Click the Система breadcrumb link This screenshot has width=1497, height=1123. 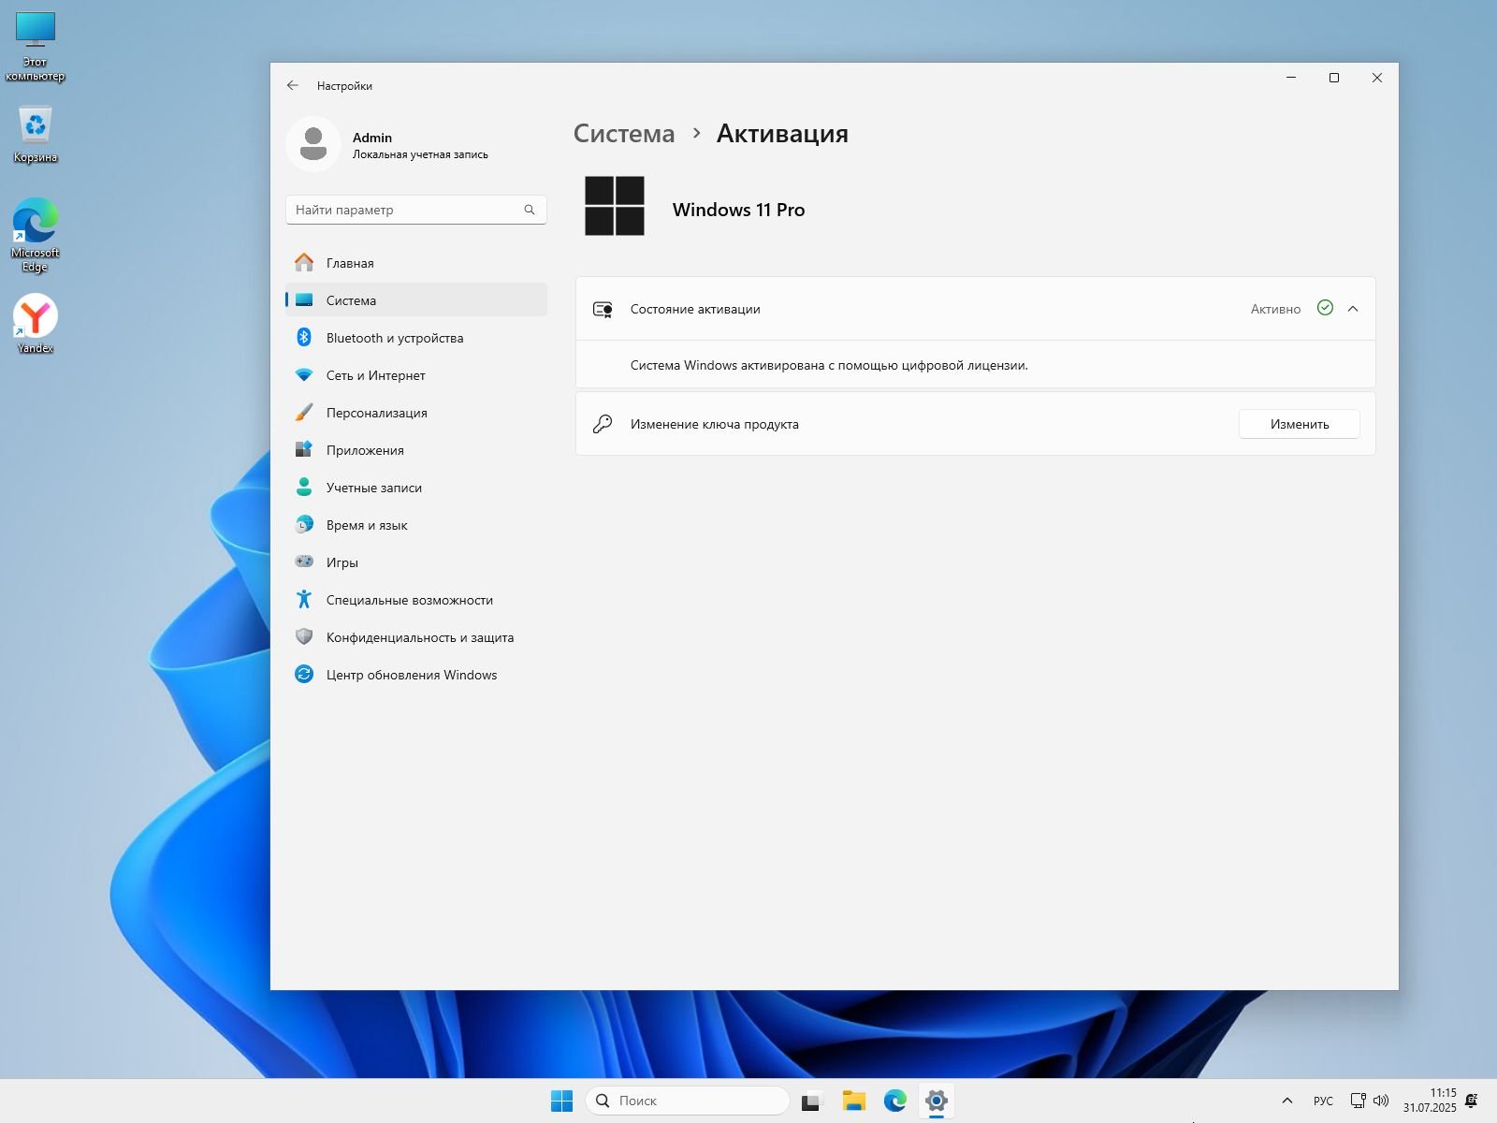point(624,133)
